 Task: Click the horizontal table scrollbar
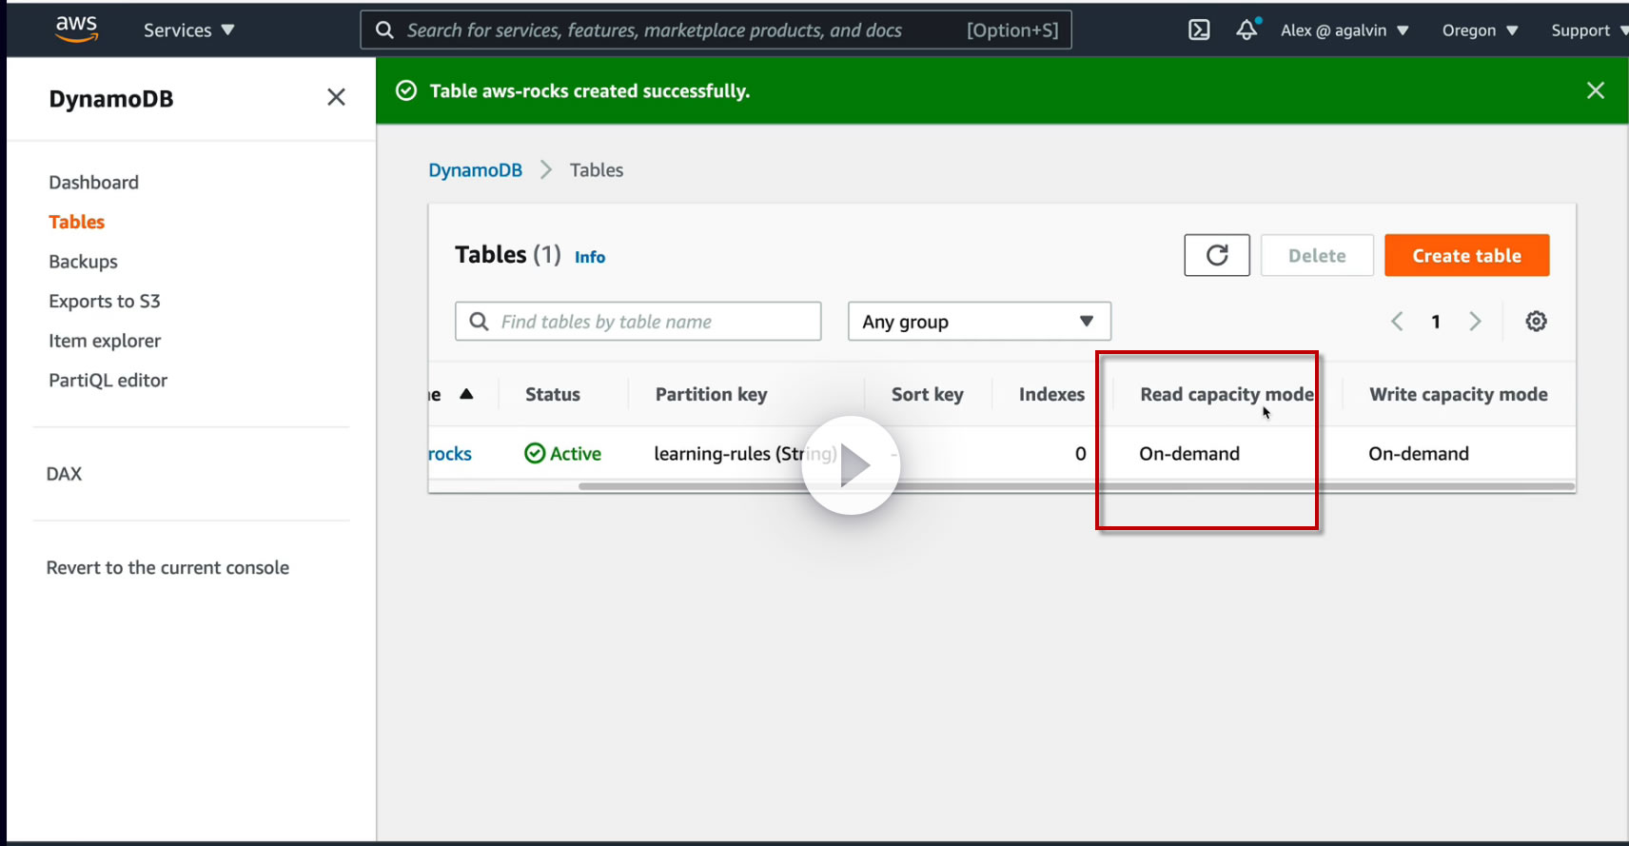click(x=1076, y=486)
